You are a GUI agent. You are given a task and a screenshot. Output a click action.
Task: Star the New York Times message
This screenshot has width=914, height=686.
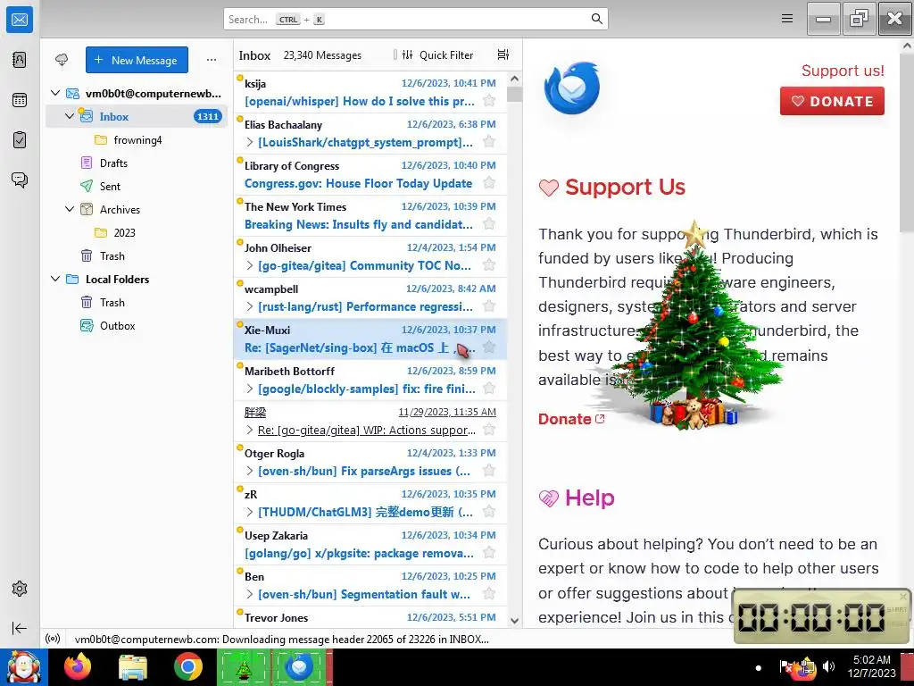click(489, 224)
